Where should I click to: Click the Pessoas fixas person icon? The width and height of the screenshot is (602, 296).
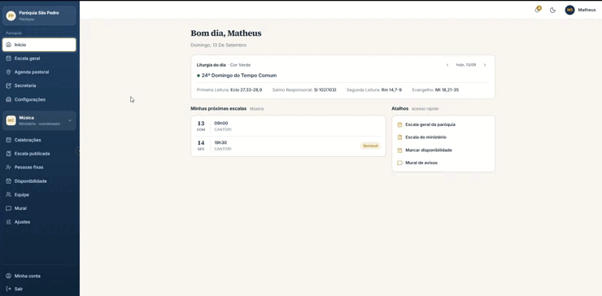click(8, 168)
